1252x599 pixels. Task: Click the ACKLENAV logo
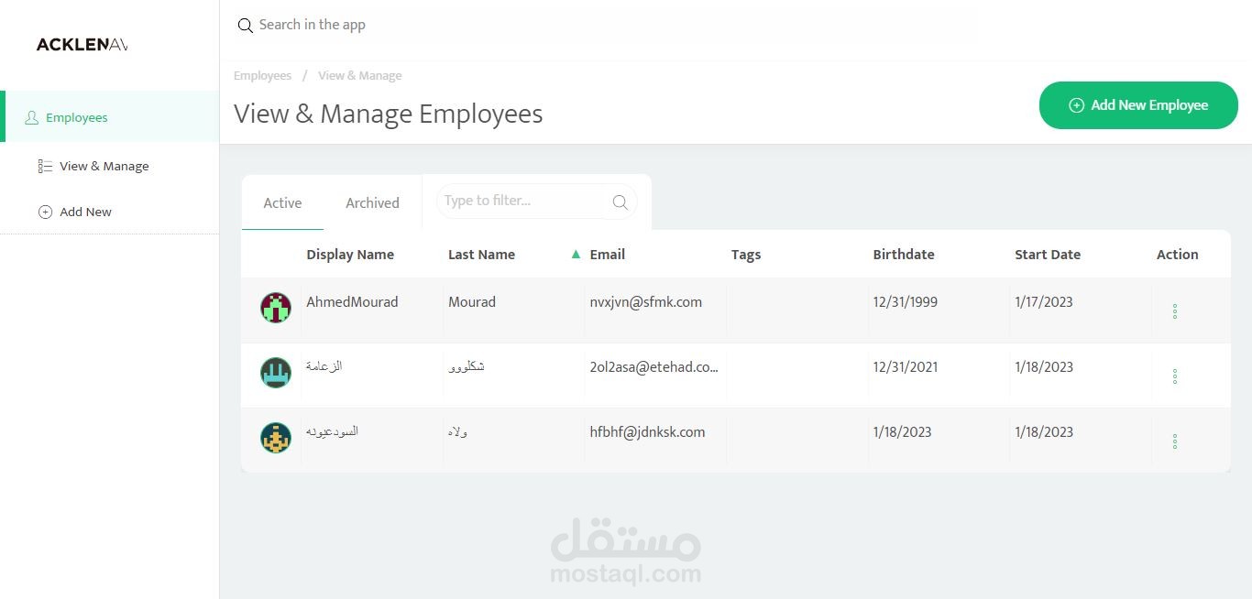pyautogui.click(x=82, y=45)
